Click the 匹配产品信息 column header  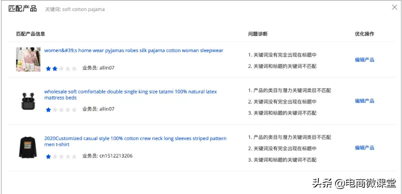tap(31, 34)
